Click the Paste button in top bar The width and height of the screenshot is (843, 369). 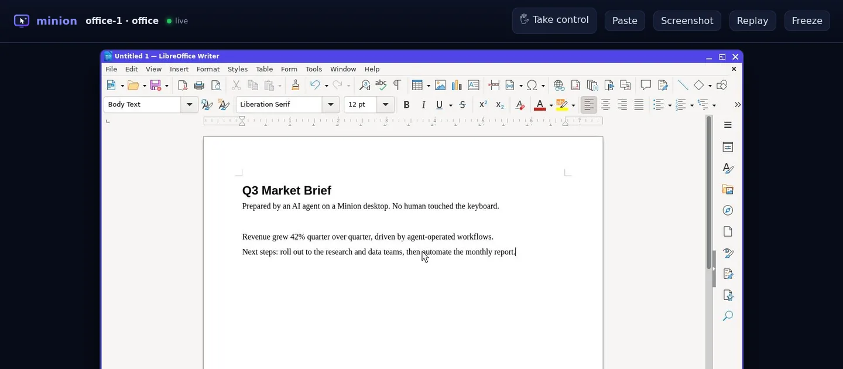click(x=625, y=20)
